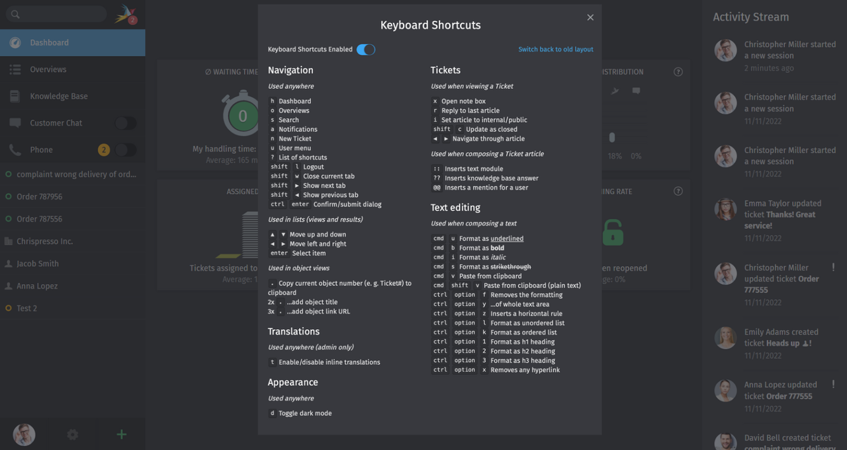Screen dimensions: 847x450
Task: Open settings via the gear icon
Action: pyautogui.click(x=72, y=434)
